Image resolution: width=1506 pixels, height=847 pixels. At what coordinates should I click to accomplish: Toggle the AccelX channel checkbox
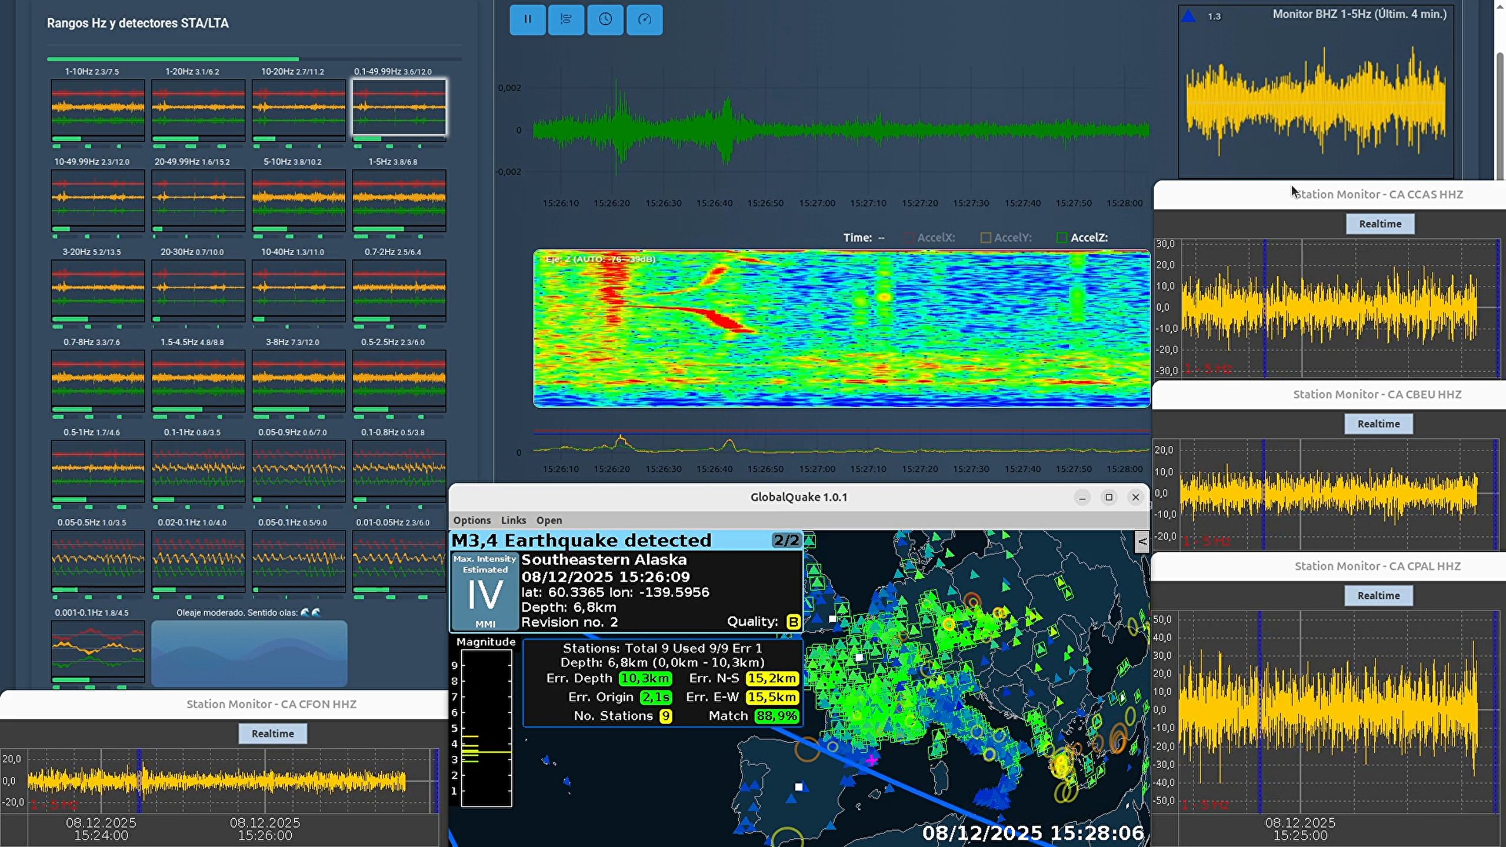pyautogui.click(x=909, y=238)
